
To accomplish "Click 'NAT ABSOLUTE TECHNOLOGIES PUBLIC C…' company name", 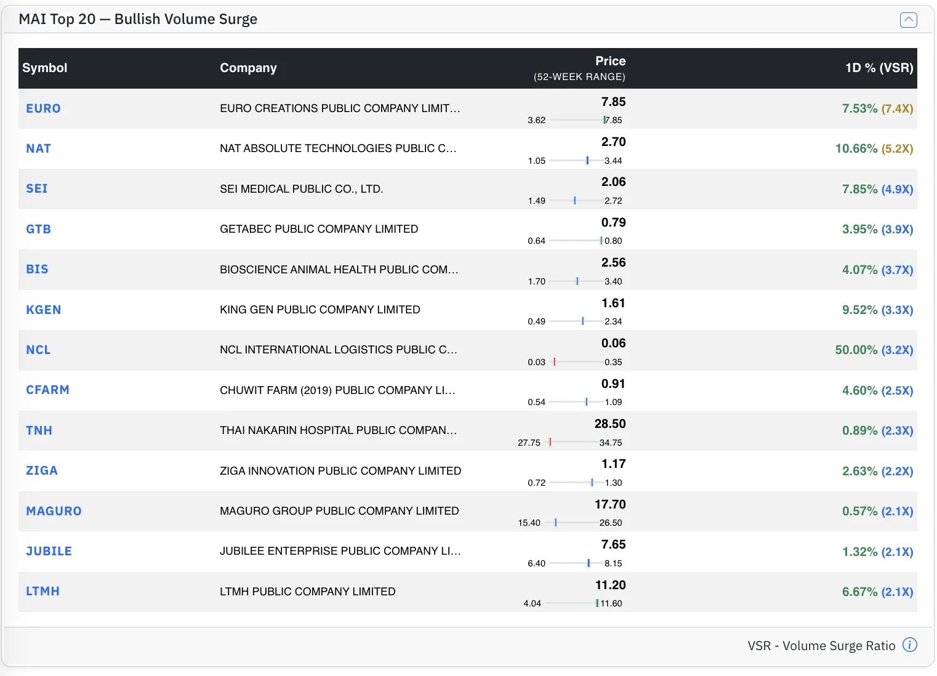I will (x=338, y=148).
